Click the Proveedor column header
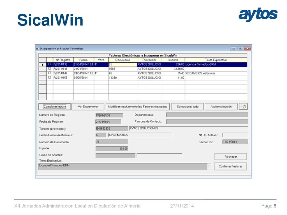The image size is (287, 215). click(149, 60)
